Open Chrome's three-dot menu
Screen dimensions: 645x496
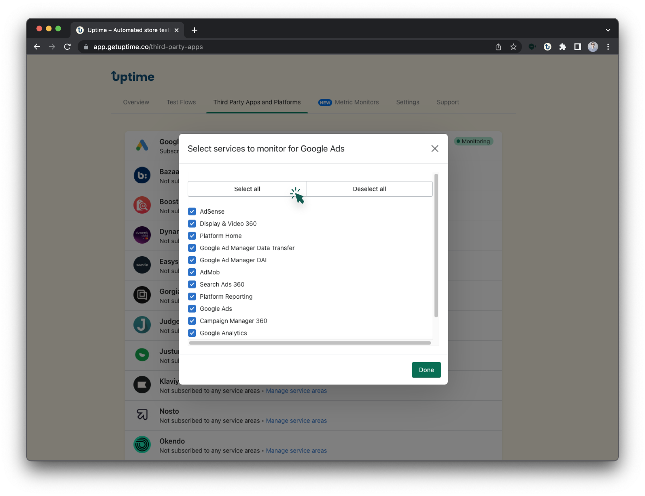pos(608,47)
